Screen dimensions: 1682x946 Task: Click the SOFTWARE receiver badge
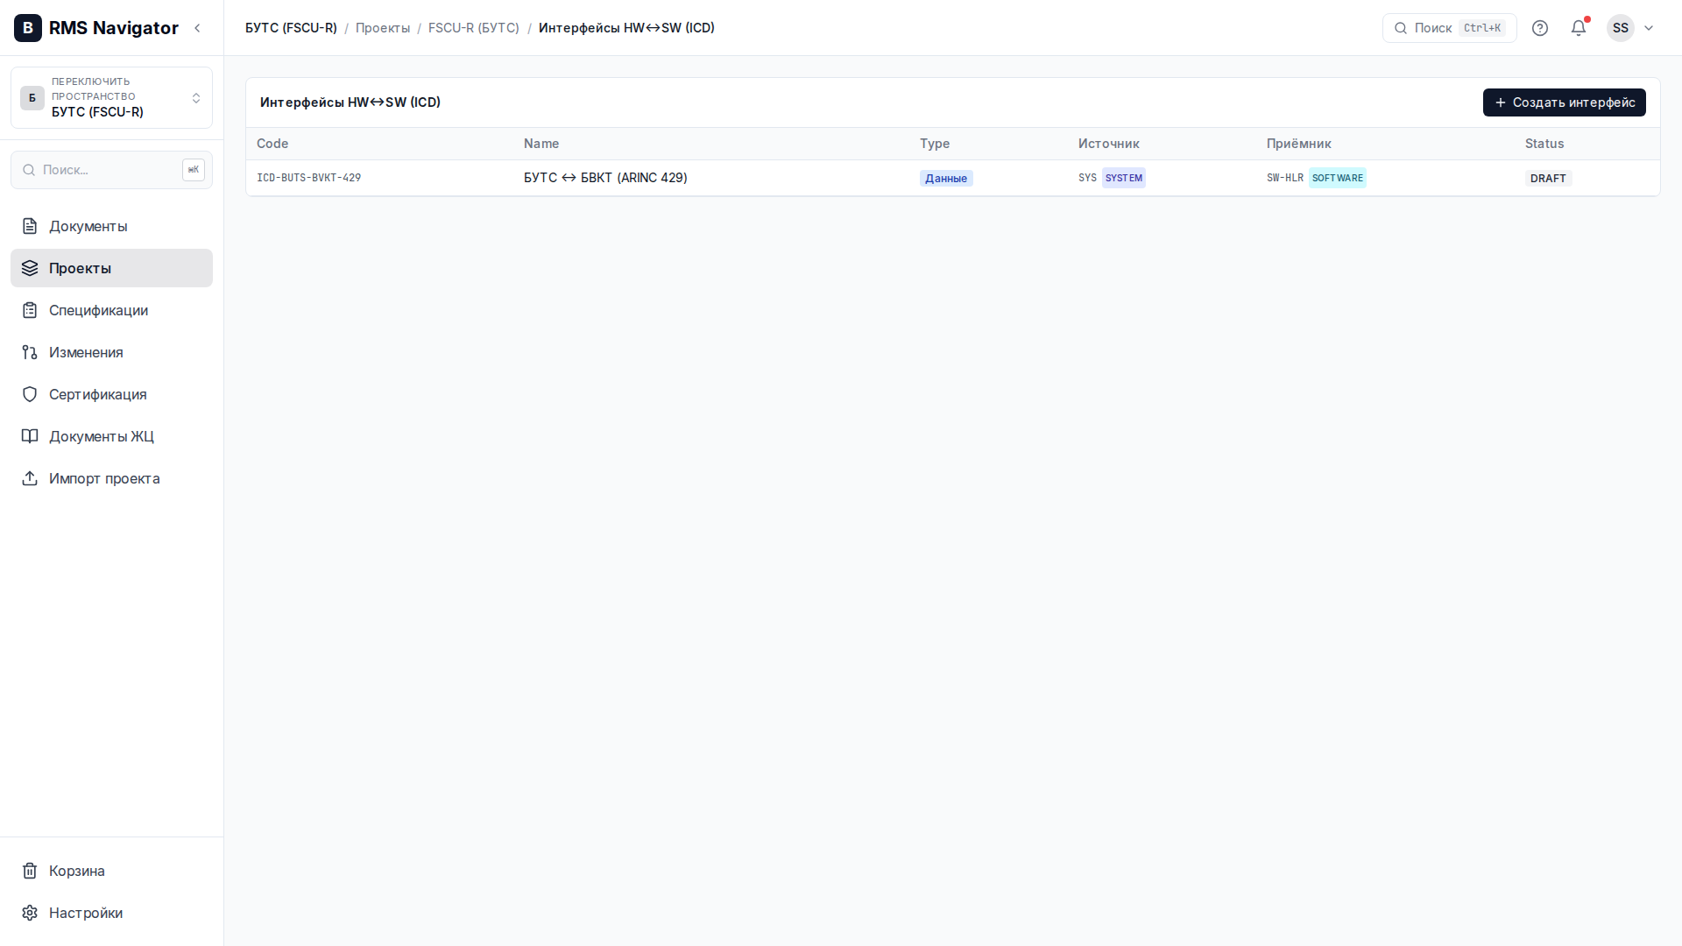click(x=1338, y=178)
